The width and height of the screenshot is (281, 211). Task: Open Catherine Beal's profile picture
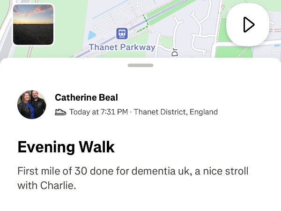click(32, 105)
